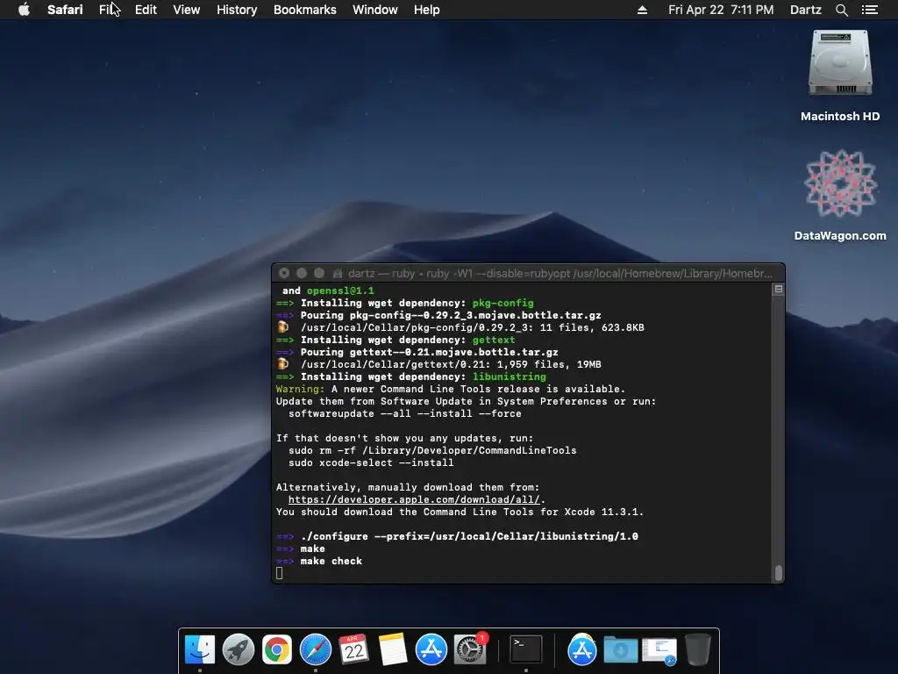Open the File menu
The width and height of the screenshot is (898, 674).
[x=108, y=10]
